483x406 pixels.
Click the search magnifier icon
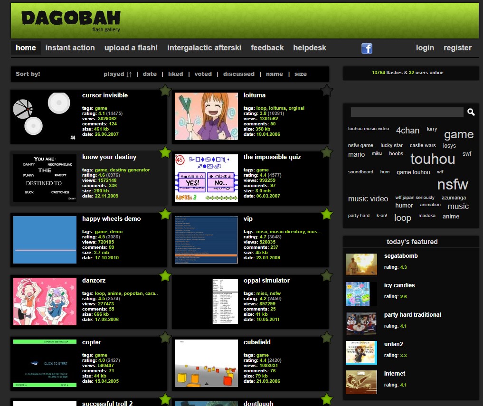tap(471, 112)
